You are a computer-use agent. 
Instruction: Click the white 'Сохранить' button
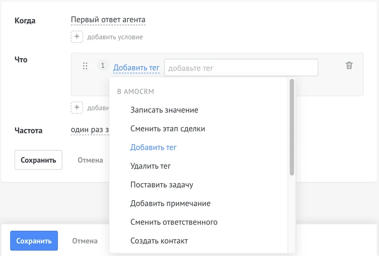(38, 160)
